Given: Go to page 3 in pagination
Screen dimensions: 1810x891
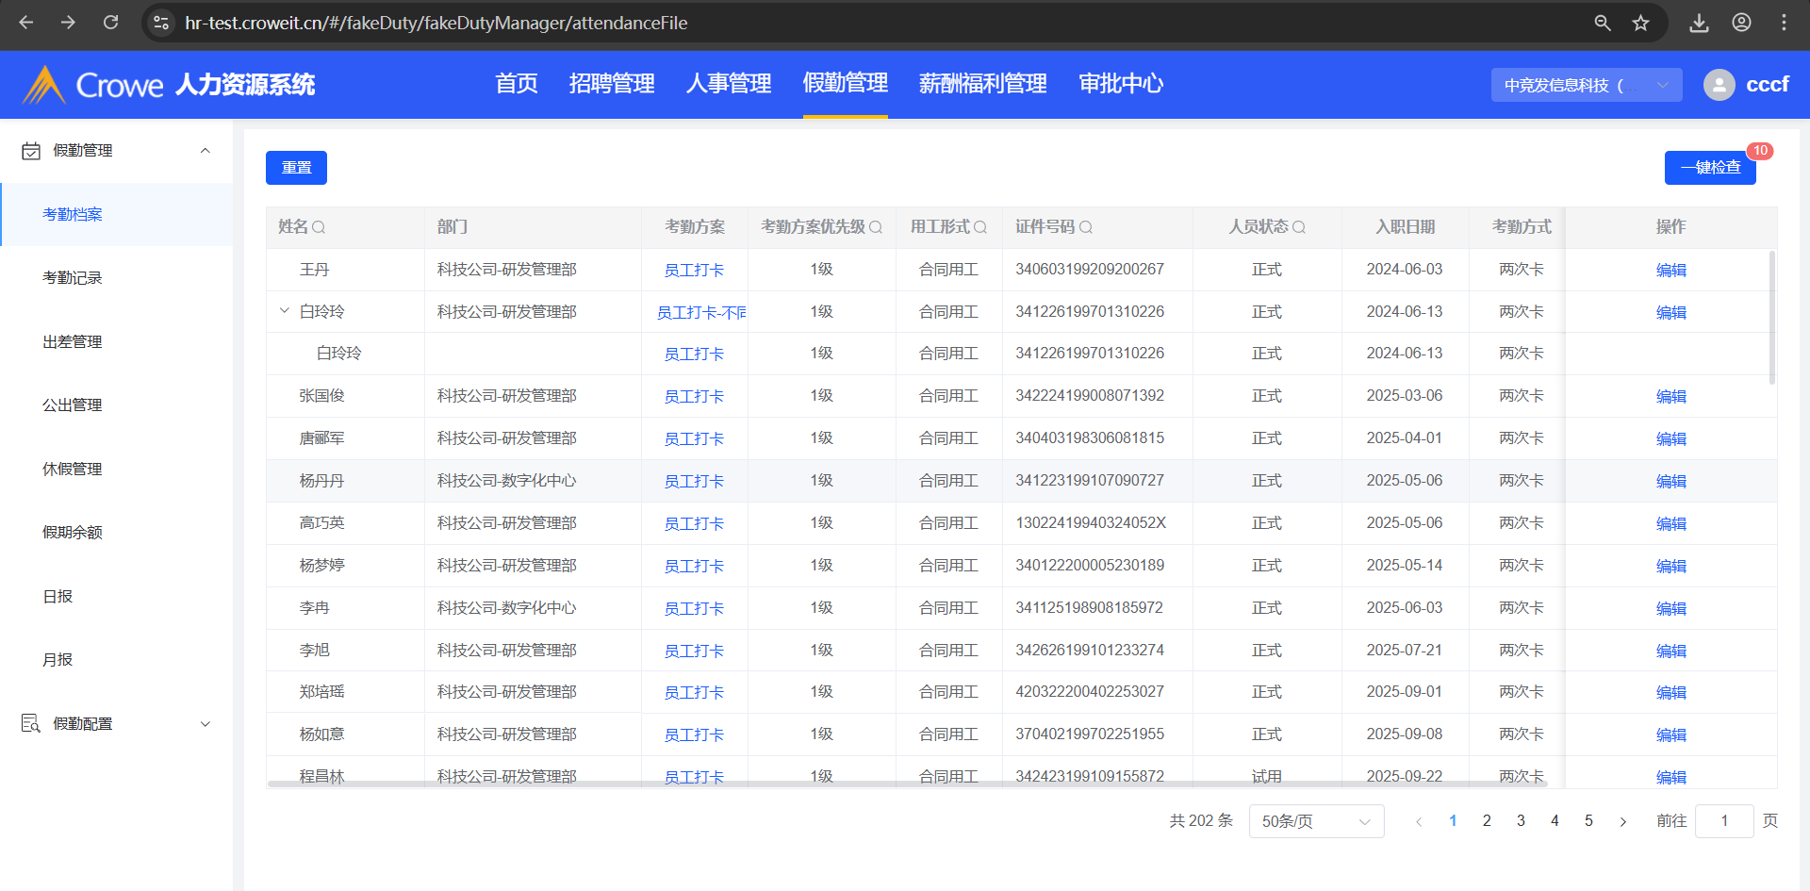Looking at the screenshot, I should [1521, 821].
